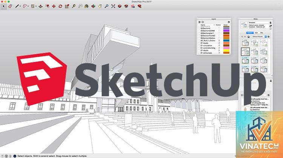Click the current style preview thumbnail
This screenshot has height=158, width=283.
coord(244,25)
